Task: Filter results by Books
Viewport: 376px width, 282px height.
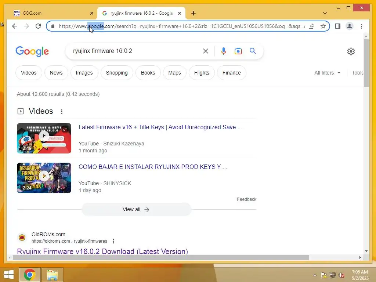Action: 148,73
